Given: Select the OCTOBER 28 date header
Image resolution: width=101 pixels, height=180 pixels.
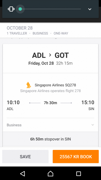Looking at the screenshot, I should pyautogui.click(x=20, y=28).
